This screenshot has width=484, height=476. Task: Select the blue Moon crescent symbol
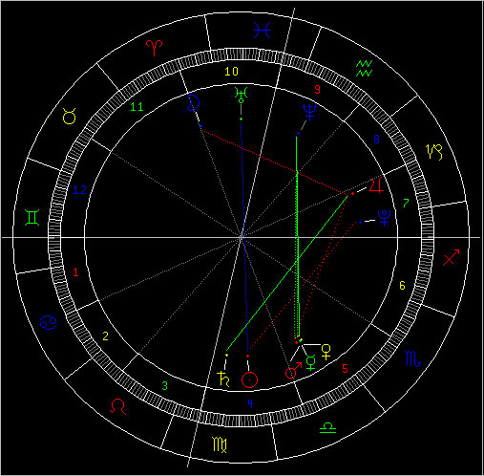(193, 102)
